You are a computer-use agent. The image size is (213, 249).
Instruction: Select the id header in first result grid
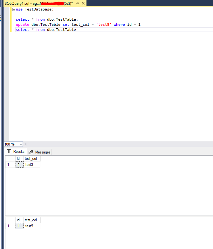tap(19, 159)
